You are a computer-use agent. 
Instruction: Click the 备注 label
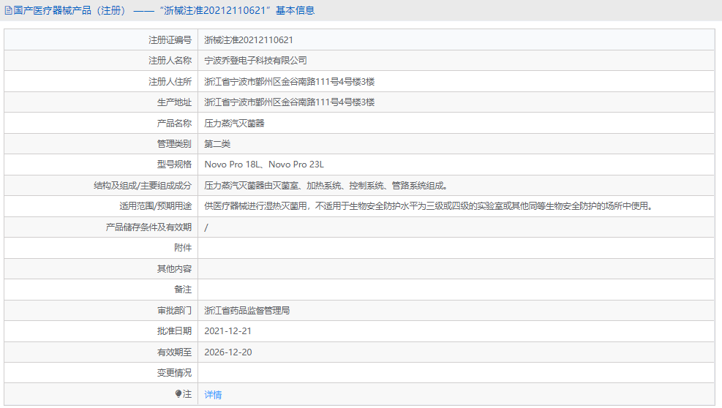(183, 290)
